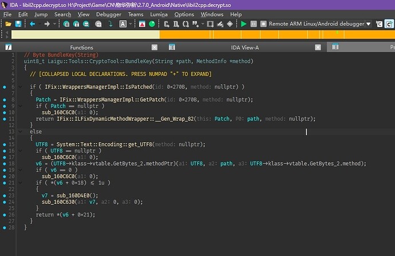Click the orange region of navigation band
This screenshot has width=395, height=256.
pos(277,34)
